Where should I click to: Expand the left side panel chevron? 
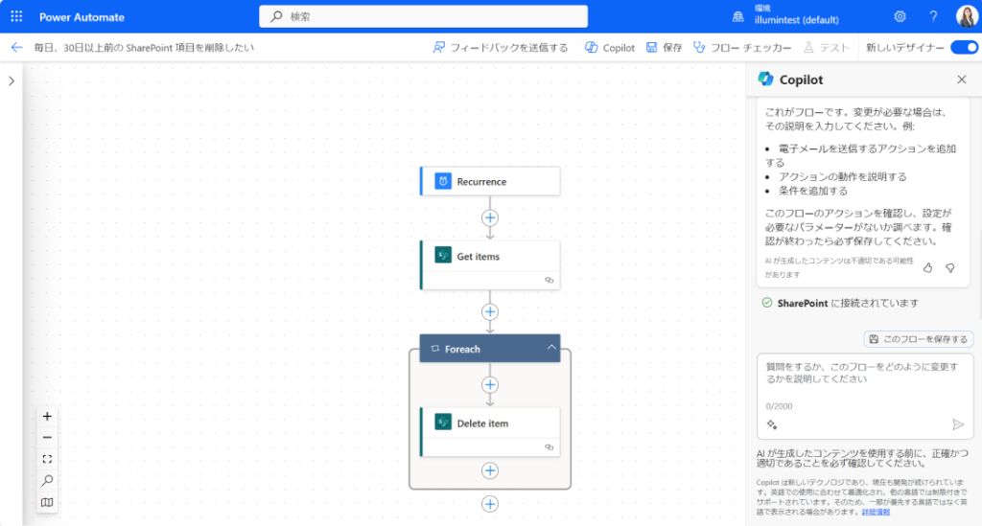tap(12, 81)
